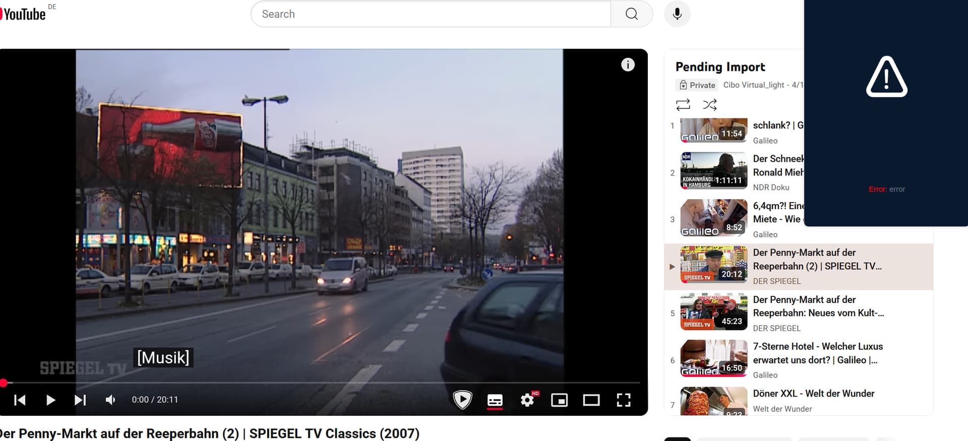Shuffle the Pending Import playlist
The height and width of the screenshot is (441, 968).
(x=709, y=105)
